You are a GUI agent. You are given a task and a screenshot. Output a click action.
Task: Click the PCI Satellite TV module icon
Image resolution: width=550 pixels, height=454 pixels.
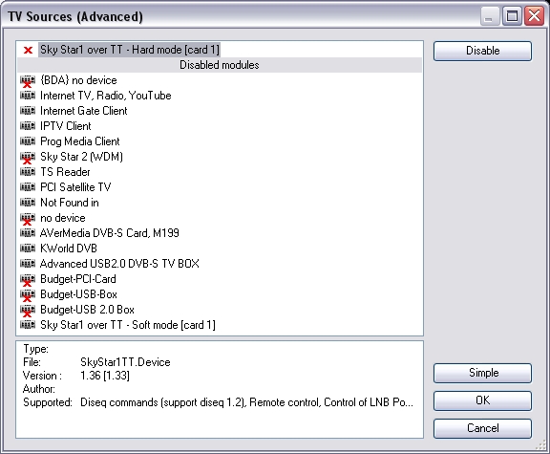point(28,187)
